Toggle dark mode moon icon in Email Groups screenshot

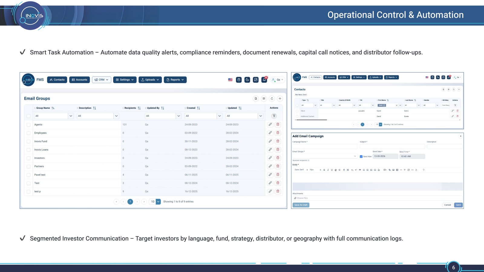pos(247,80)
